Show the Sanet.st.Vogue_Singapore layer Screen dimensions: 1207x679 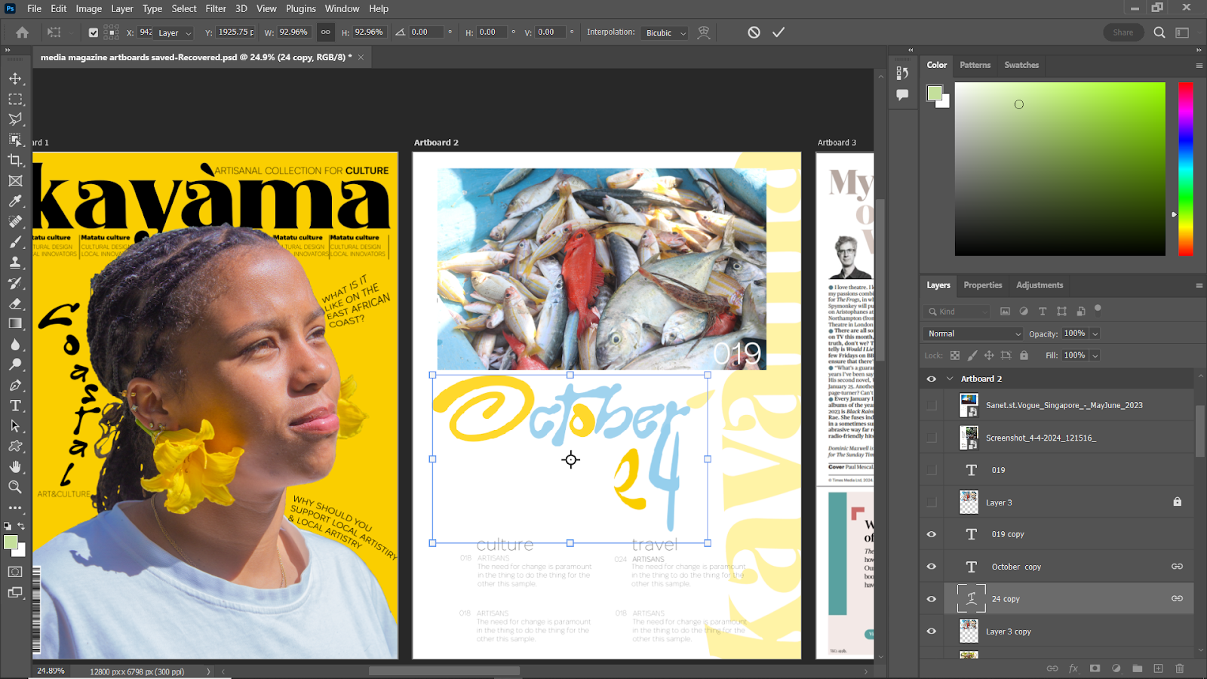pyautogui.click(x=932, y=405)
